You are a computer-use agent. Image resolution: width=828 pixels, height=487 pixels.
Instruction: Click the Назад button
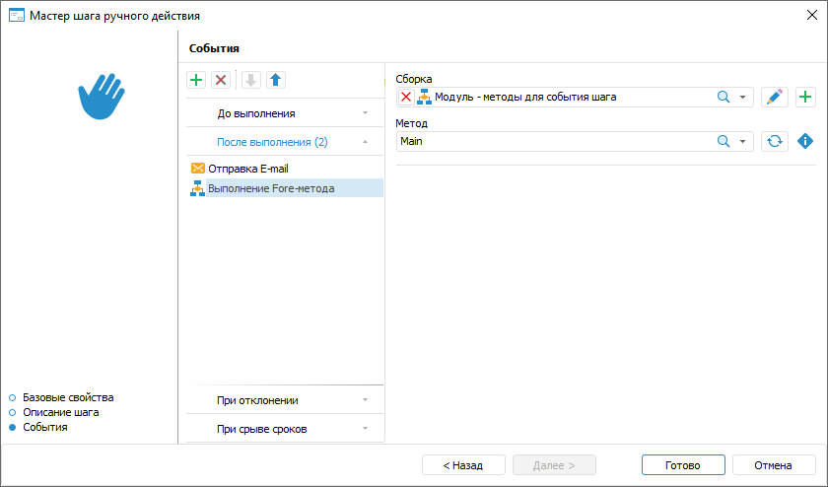coord(463,464)
